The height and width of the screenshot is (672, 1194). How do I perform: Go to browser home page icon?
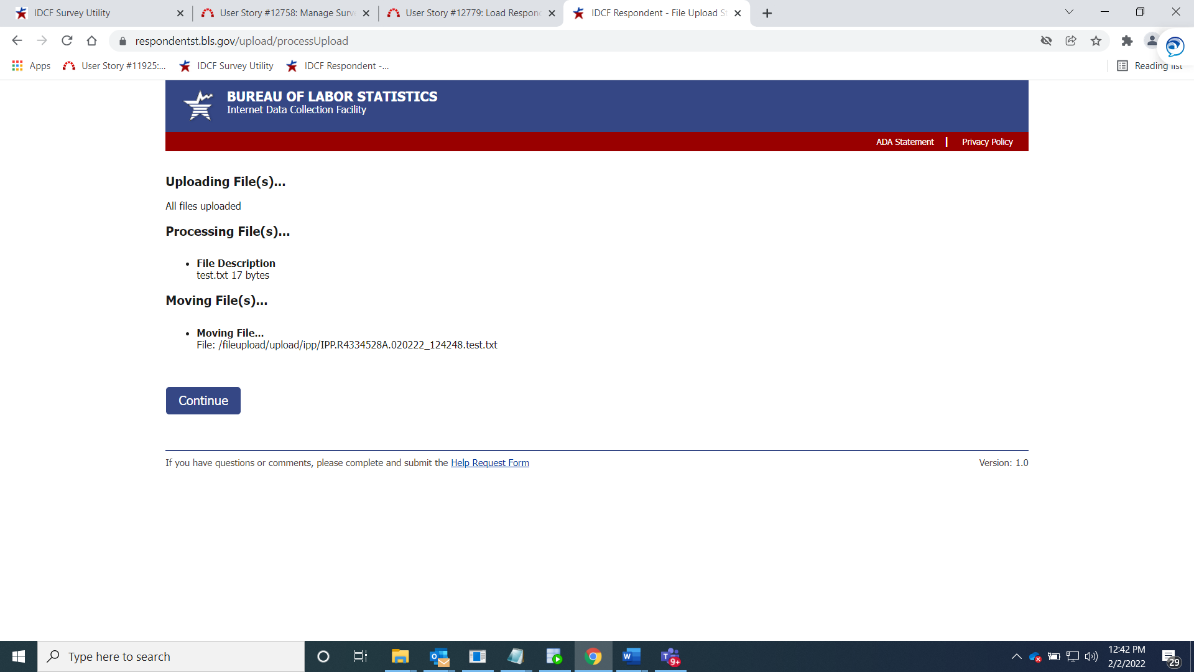coord(91,41)
